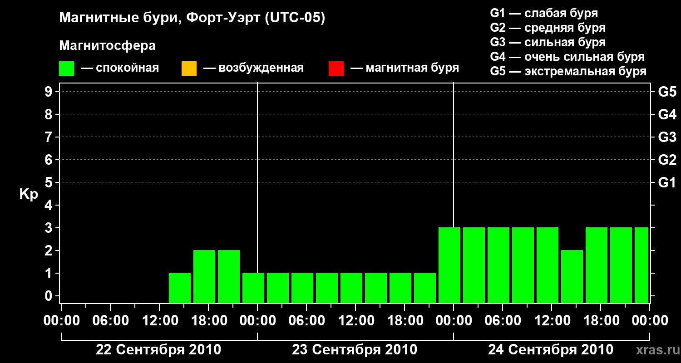
Task: Click the green 'спокойная' legend swatch
Action: 67,69
